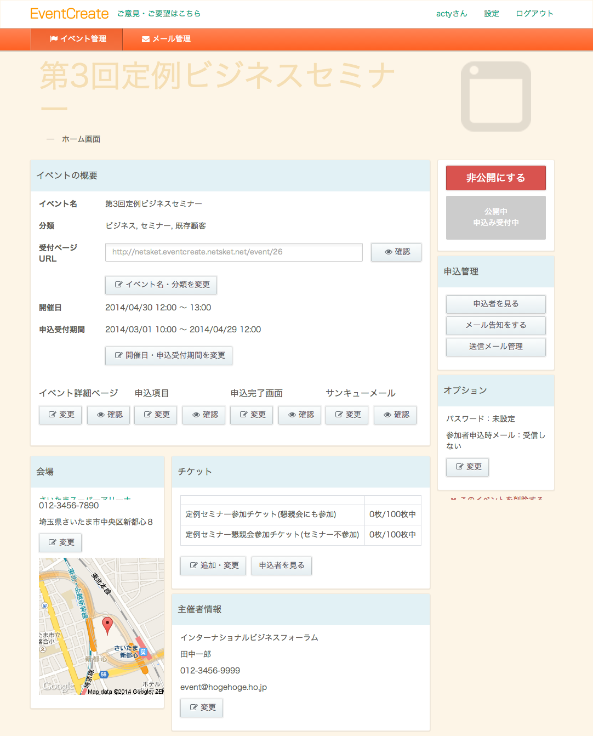Toggle event to private with 非公開にする
The width and height of the screenshot is (593, 736).
point(495,178)
